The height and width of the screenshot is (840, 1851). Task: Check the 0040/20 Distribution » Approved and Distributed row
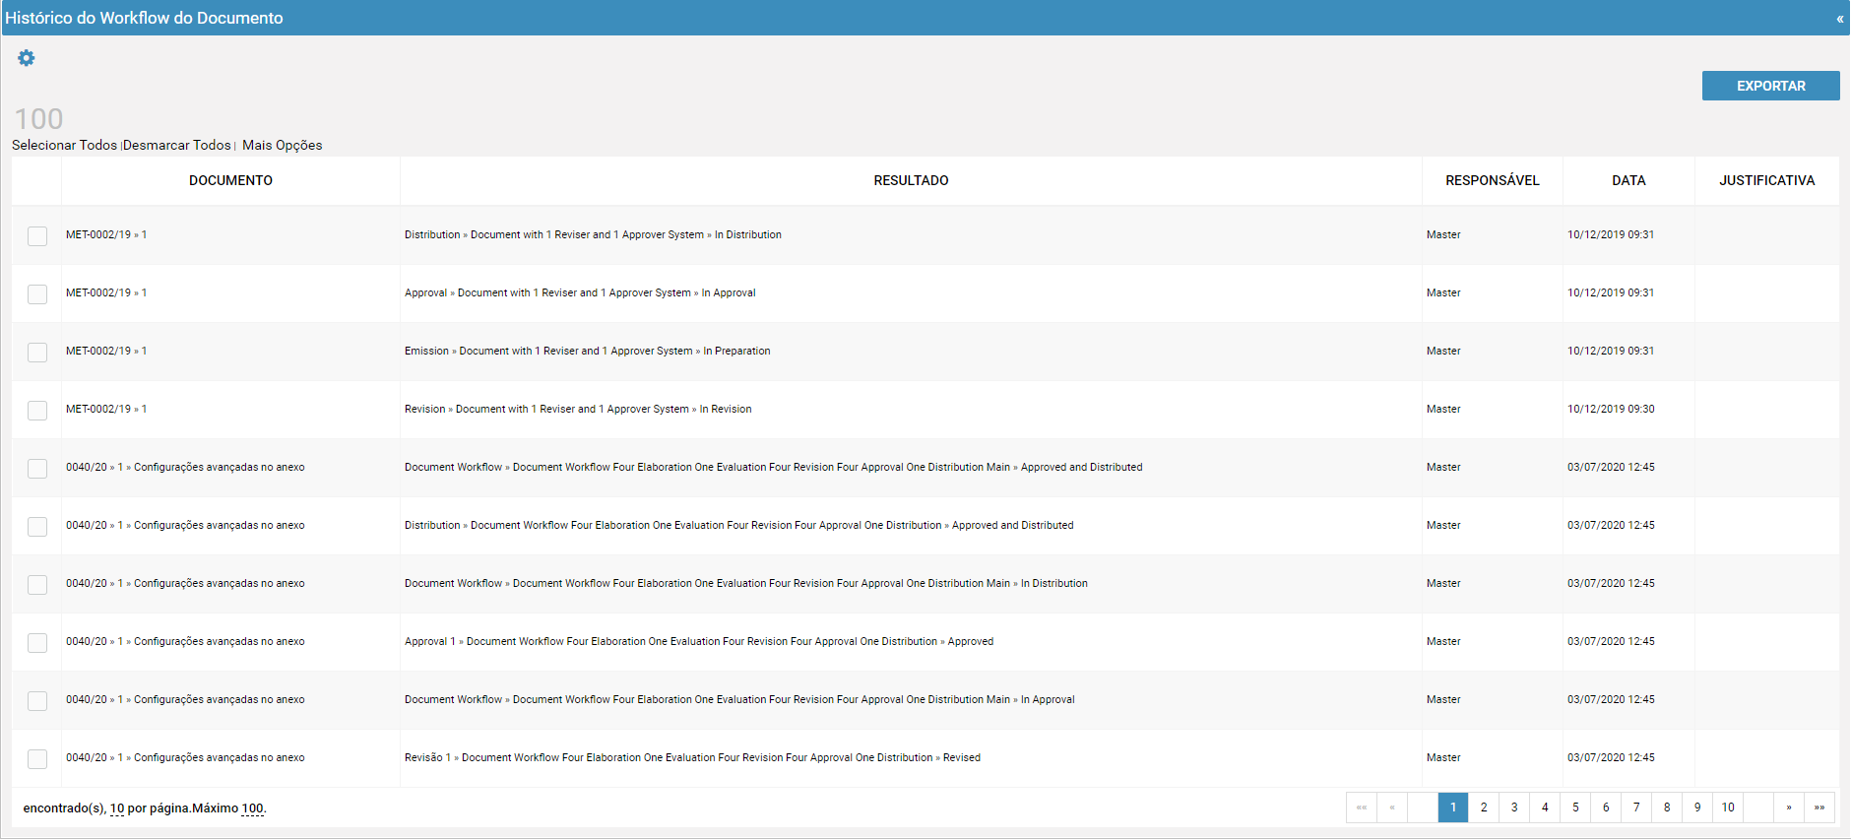(37, 527)
